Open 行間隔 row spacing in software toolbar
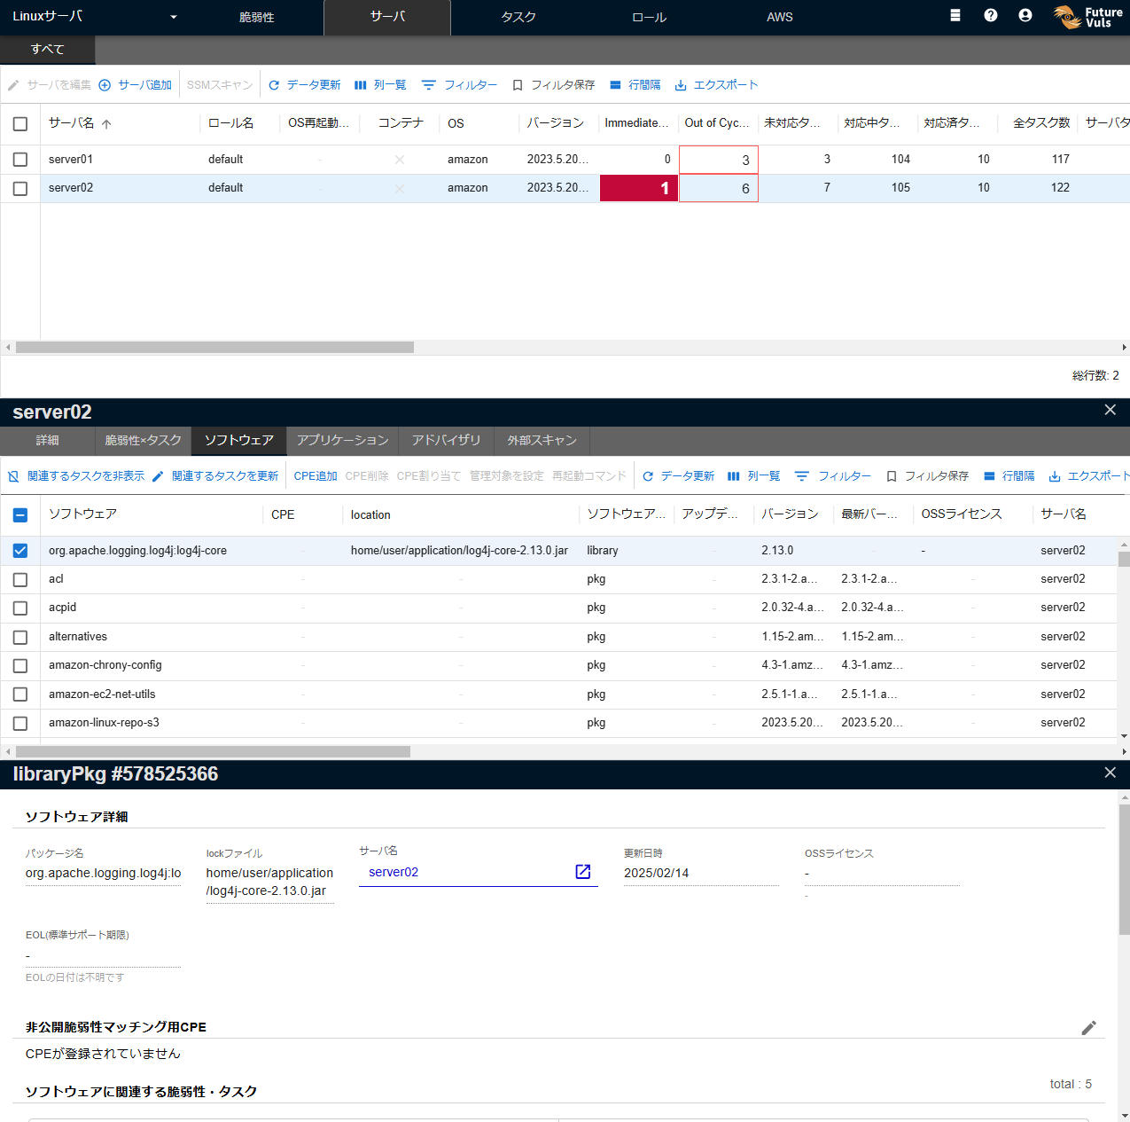The image size is (1130, 1122). tap(1009, 476)
